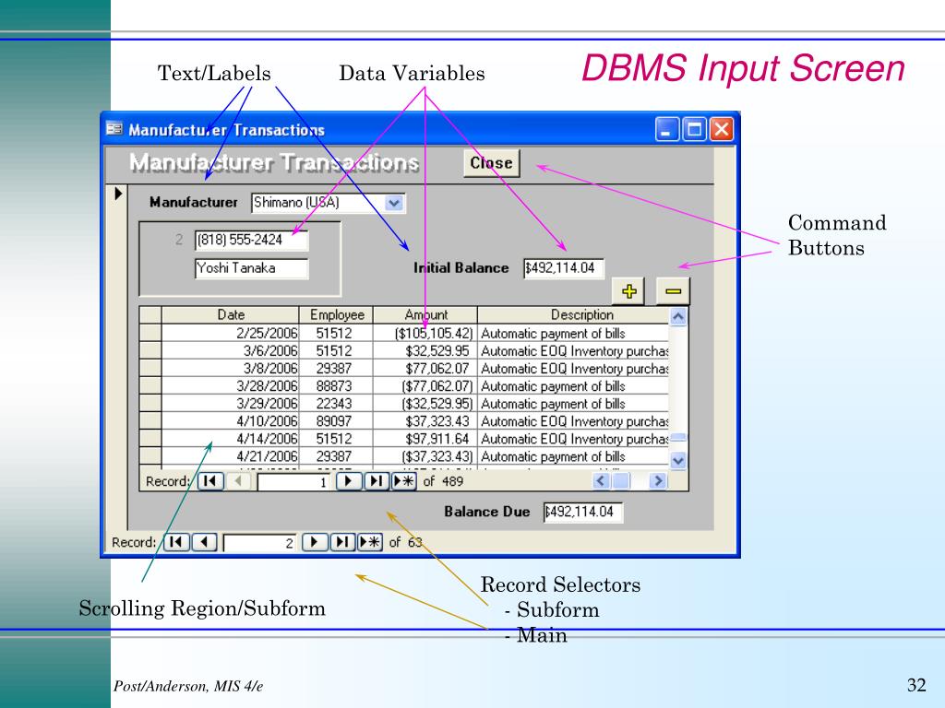Open the Manufacturer dropdown list
945x708 pixels.
(394, 202)
